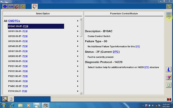This screenshot has width=173, height=108.
Task: Expand the All CMDTCs arrow
Action: 78,21
